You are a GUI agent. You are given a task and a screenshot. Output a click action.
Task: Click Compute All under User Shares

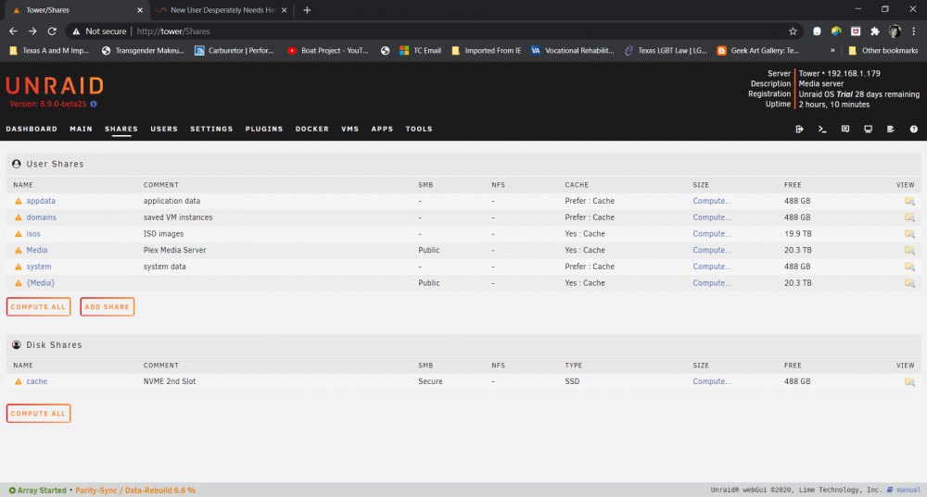tap(38, 307)
